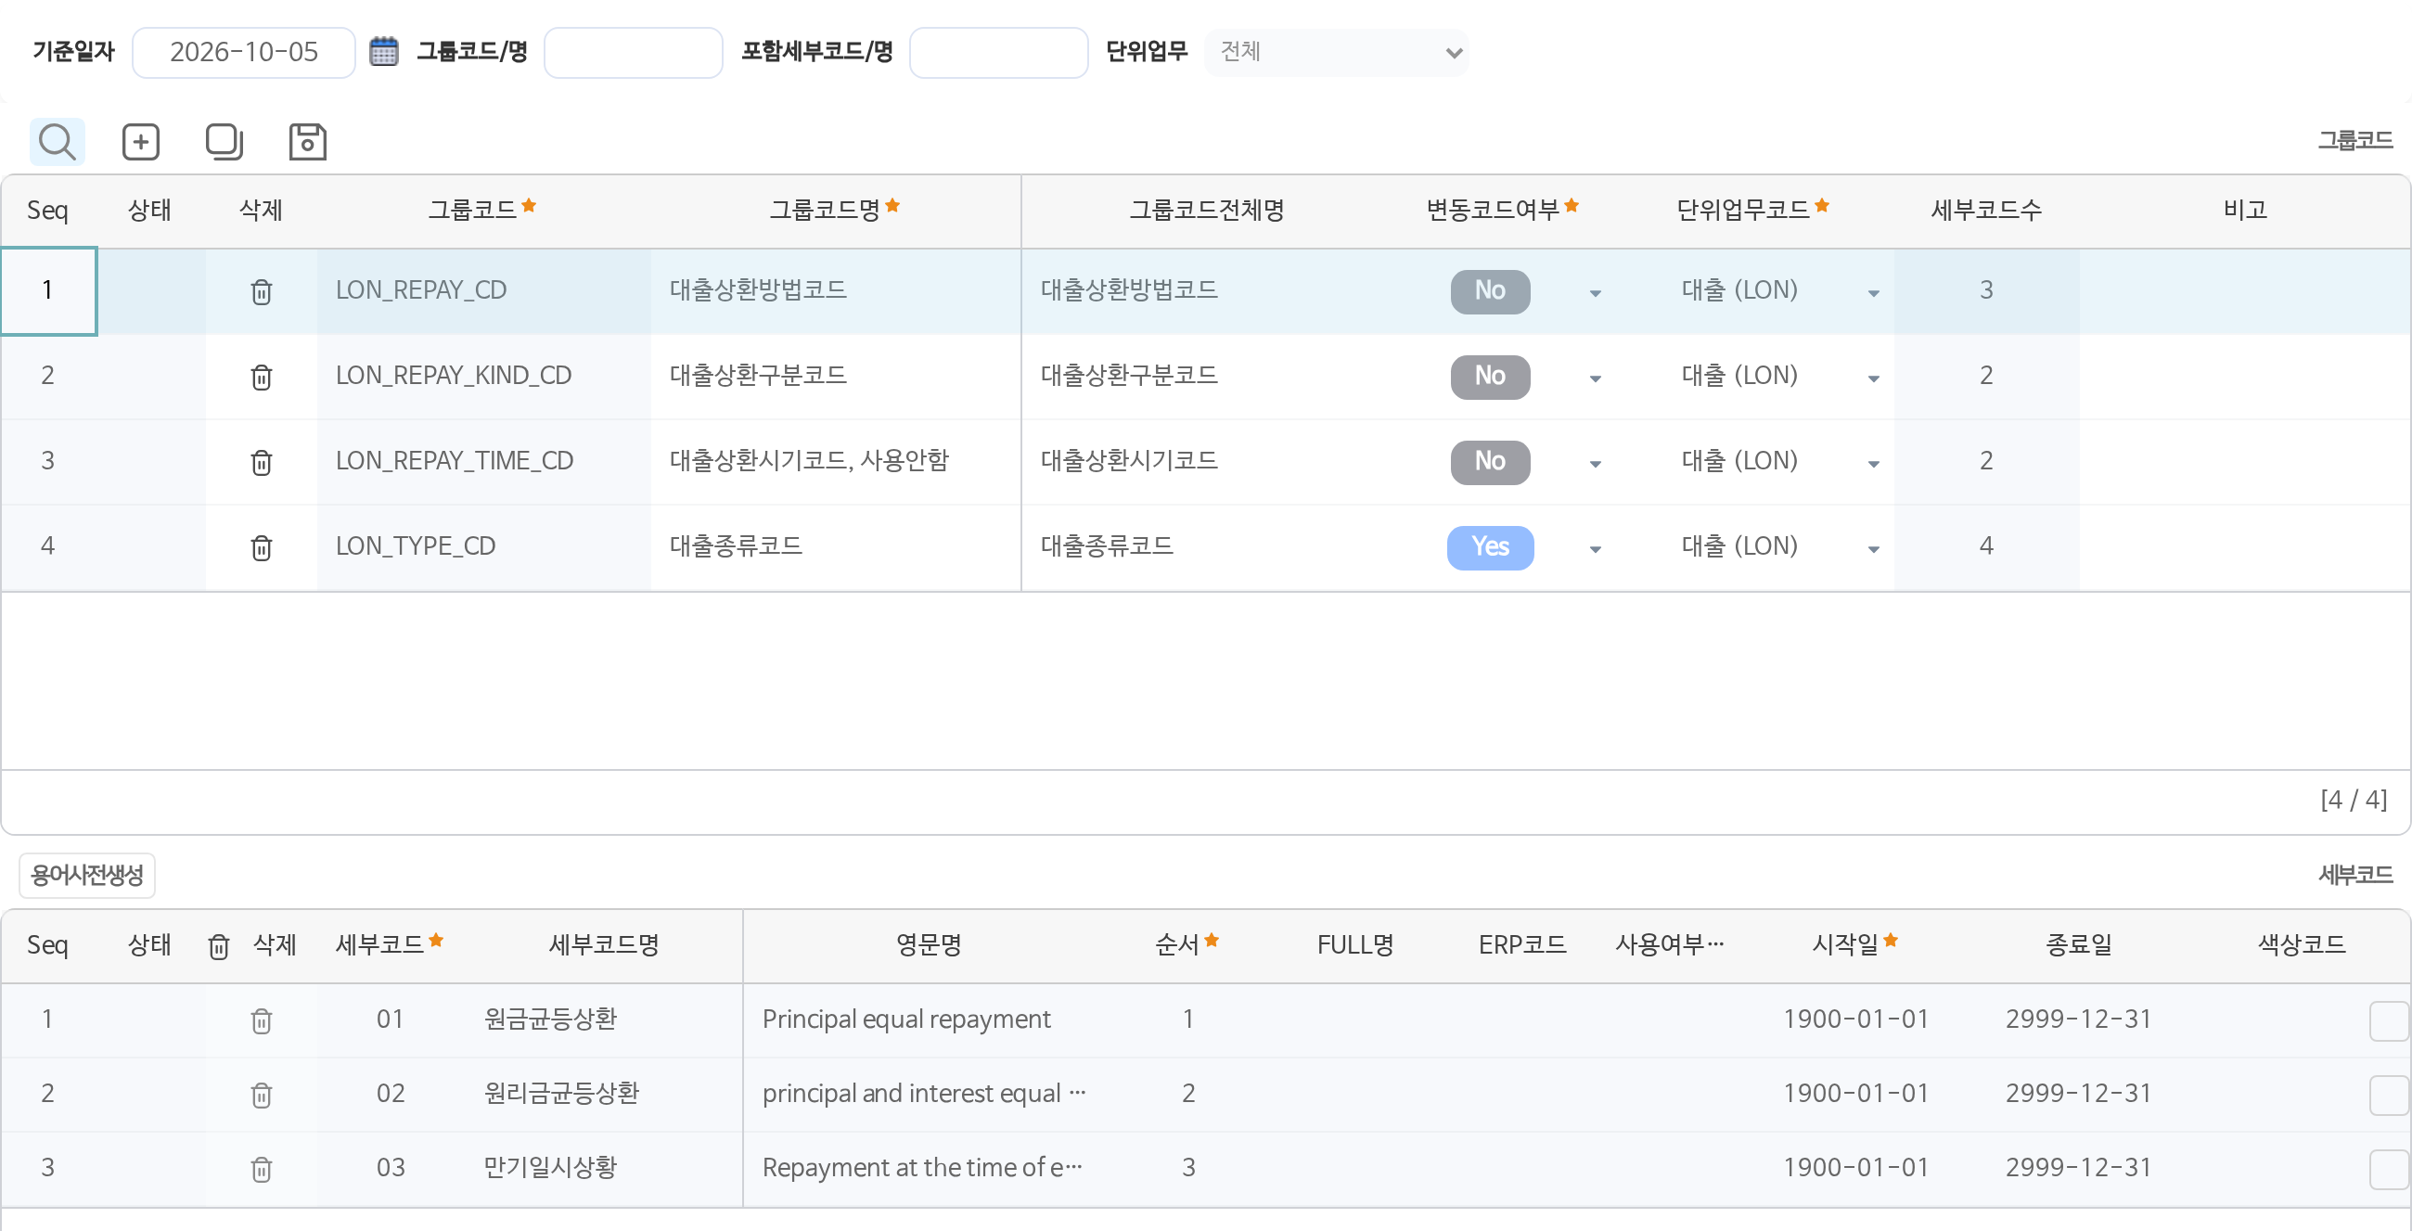Click '대출상환시기코드, 사용안함' name cell
The width and height of the screenshot is (2412, 1231).
click(x=835, y=461)
